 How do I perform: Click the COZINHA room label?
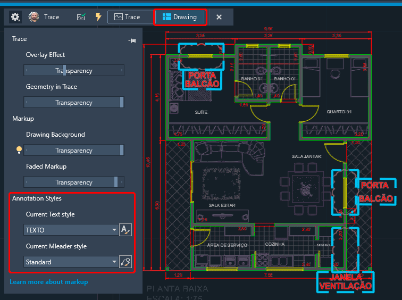275,244
